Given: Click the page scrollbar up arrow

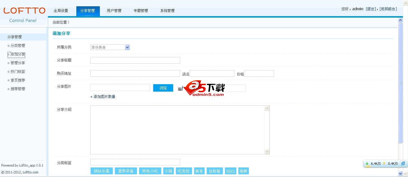Looking at the screenshot, I should (401, 20).
